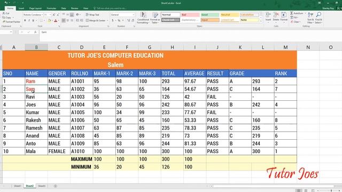342x192 pixels.
Task: Click the Name Box dropdown arrow
Action: point(11,32)
